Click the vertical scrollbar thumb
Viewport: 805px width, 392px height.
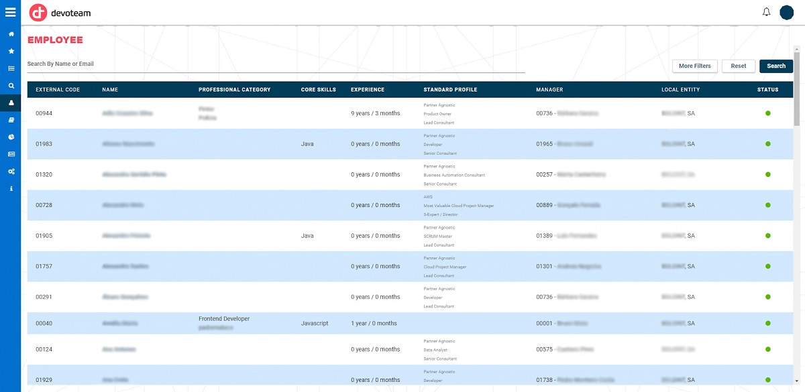coord(796,87)
